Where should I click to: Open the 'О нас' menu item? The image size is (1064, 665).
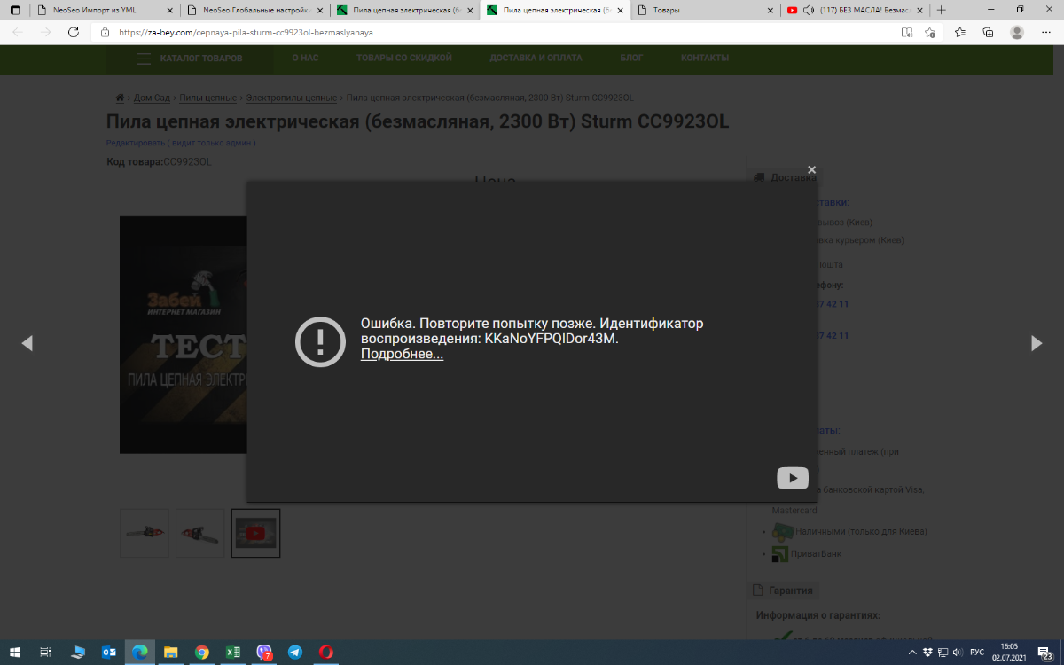[305, 59]
